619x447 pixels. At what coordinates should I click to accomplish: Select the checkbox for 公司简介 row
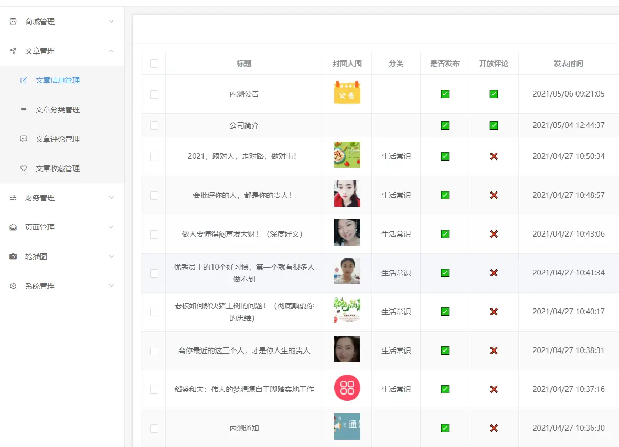pyautogui.click(x=154, y=125)
